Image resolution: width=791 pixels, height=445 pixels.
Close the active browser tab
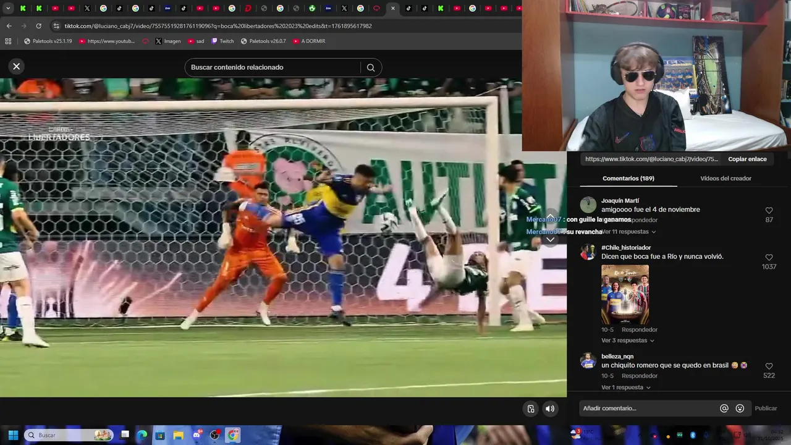392,8
